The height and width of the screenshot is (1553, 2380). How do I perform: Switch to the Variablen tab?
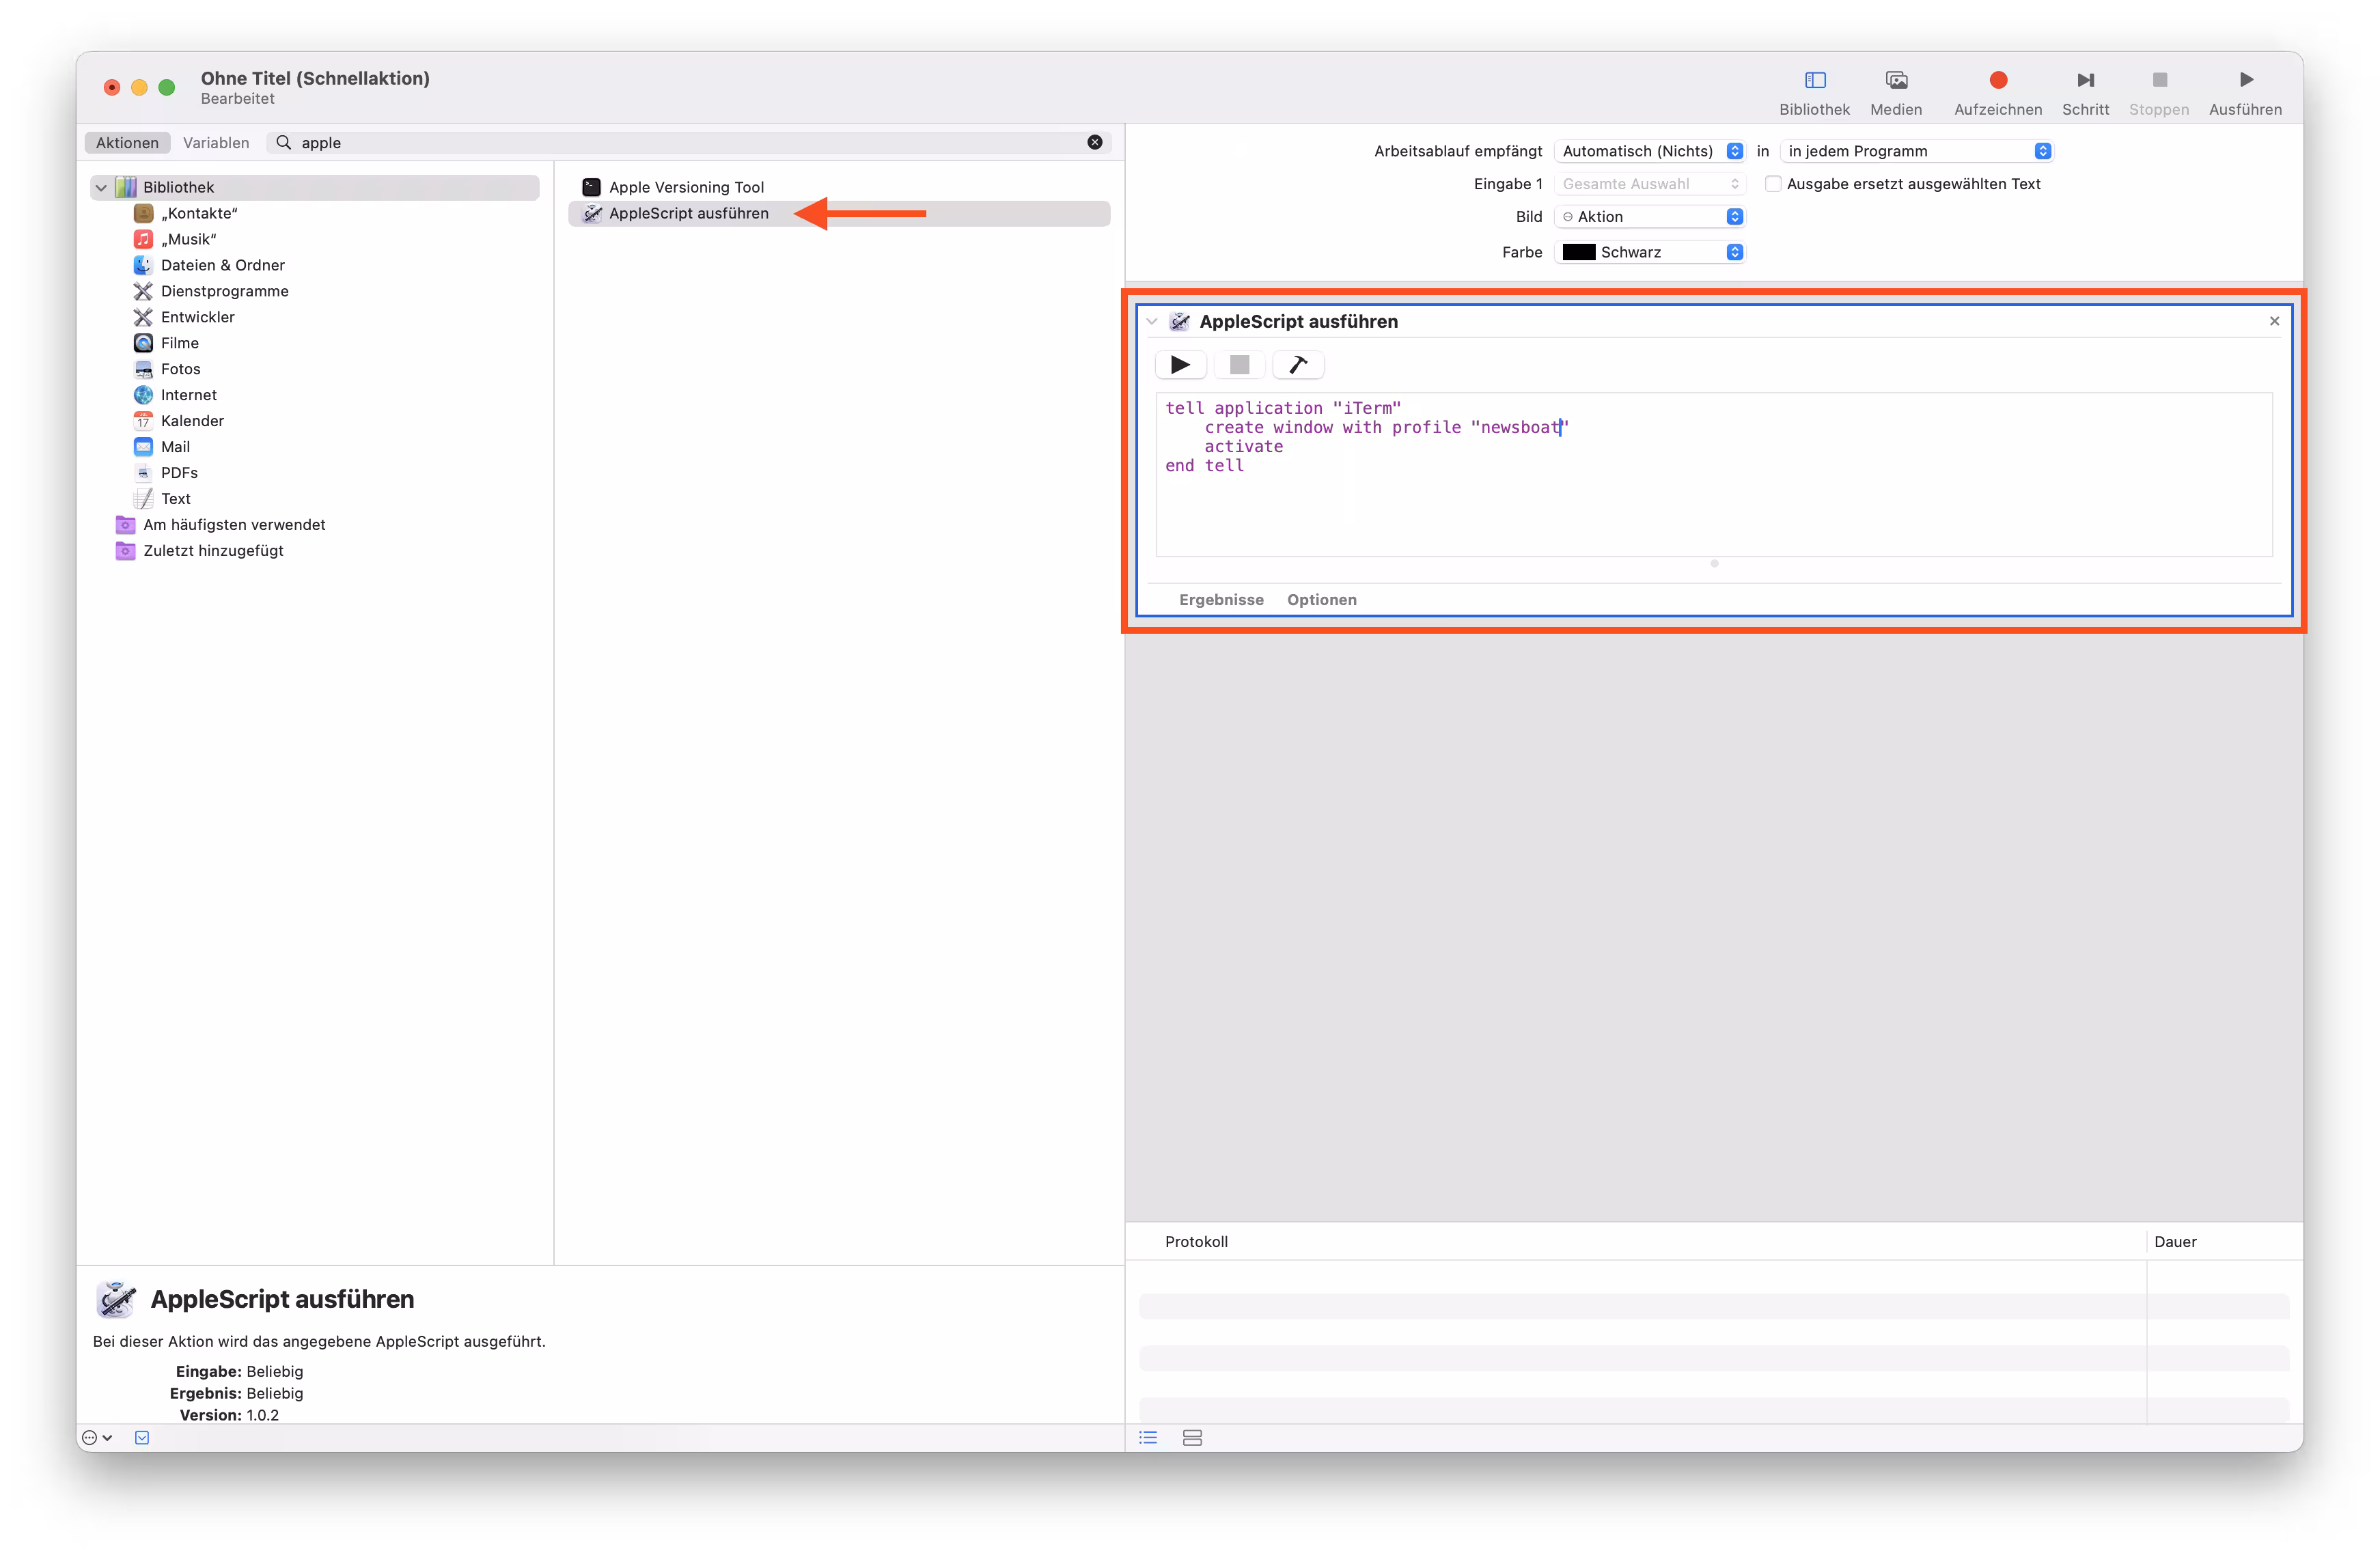pyautogui.click(x=216, y=143)
